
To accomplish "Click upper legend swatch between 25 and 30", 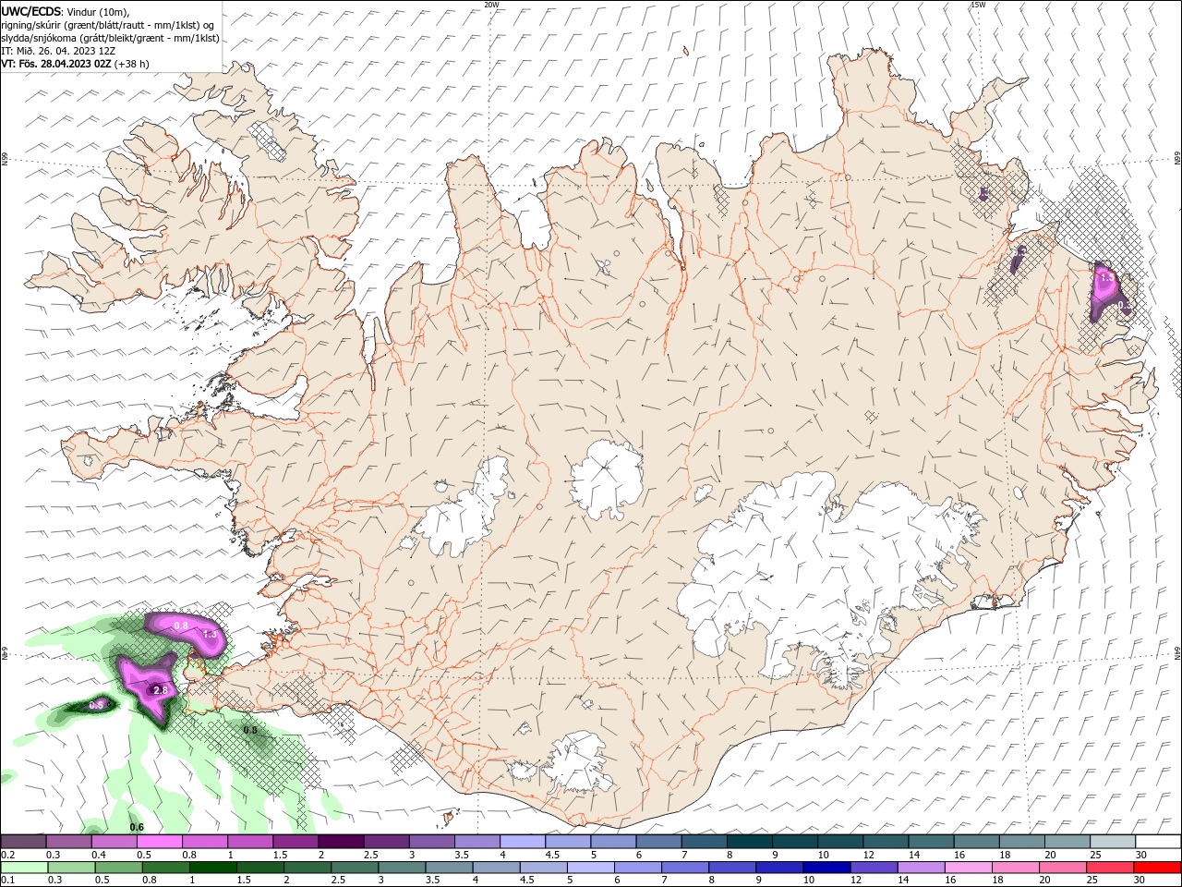I will tap(1113, 841).
